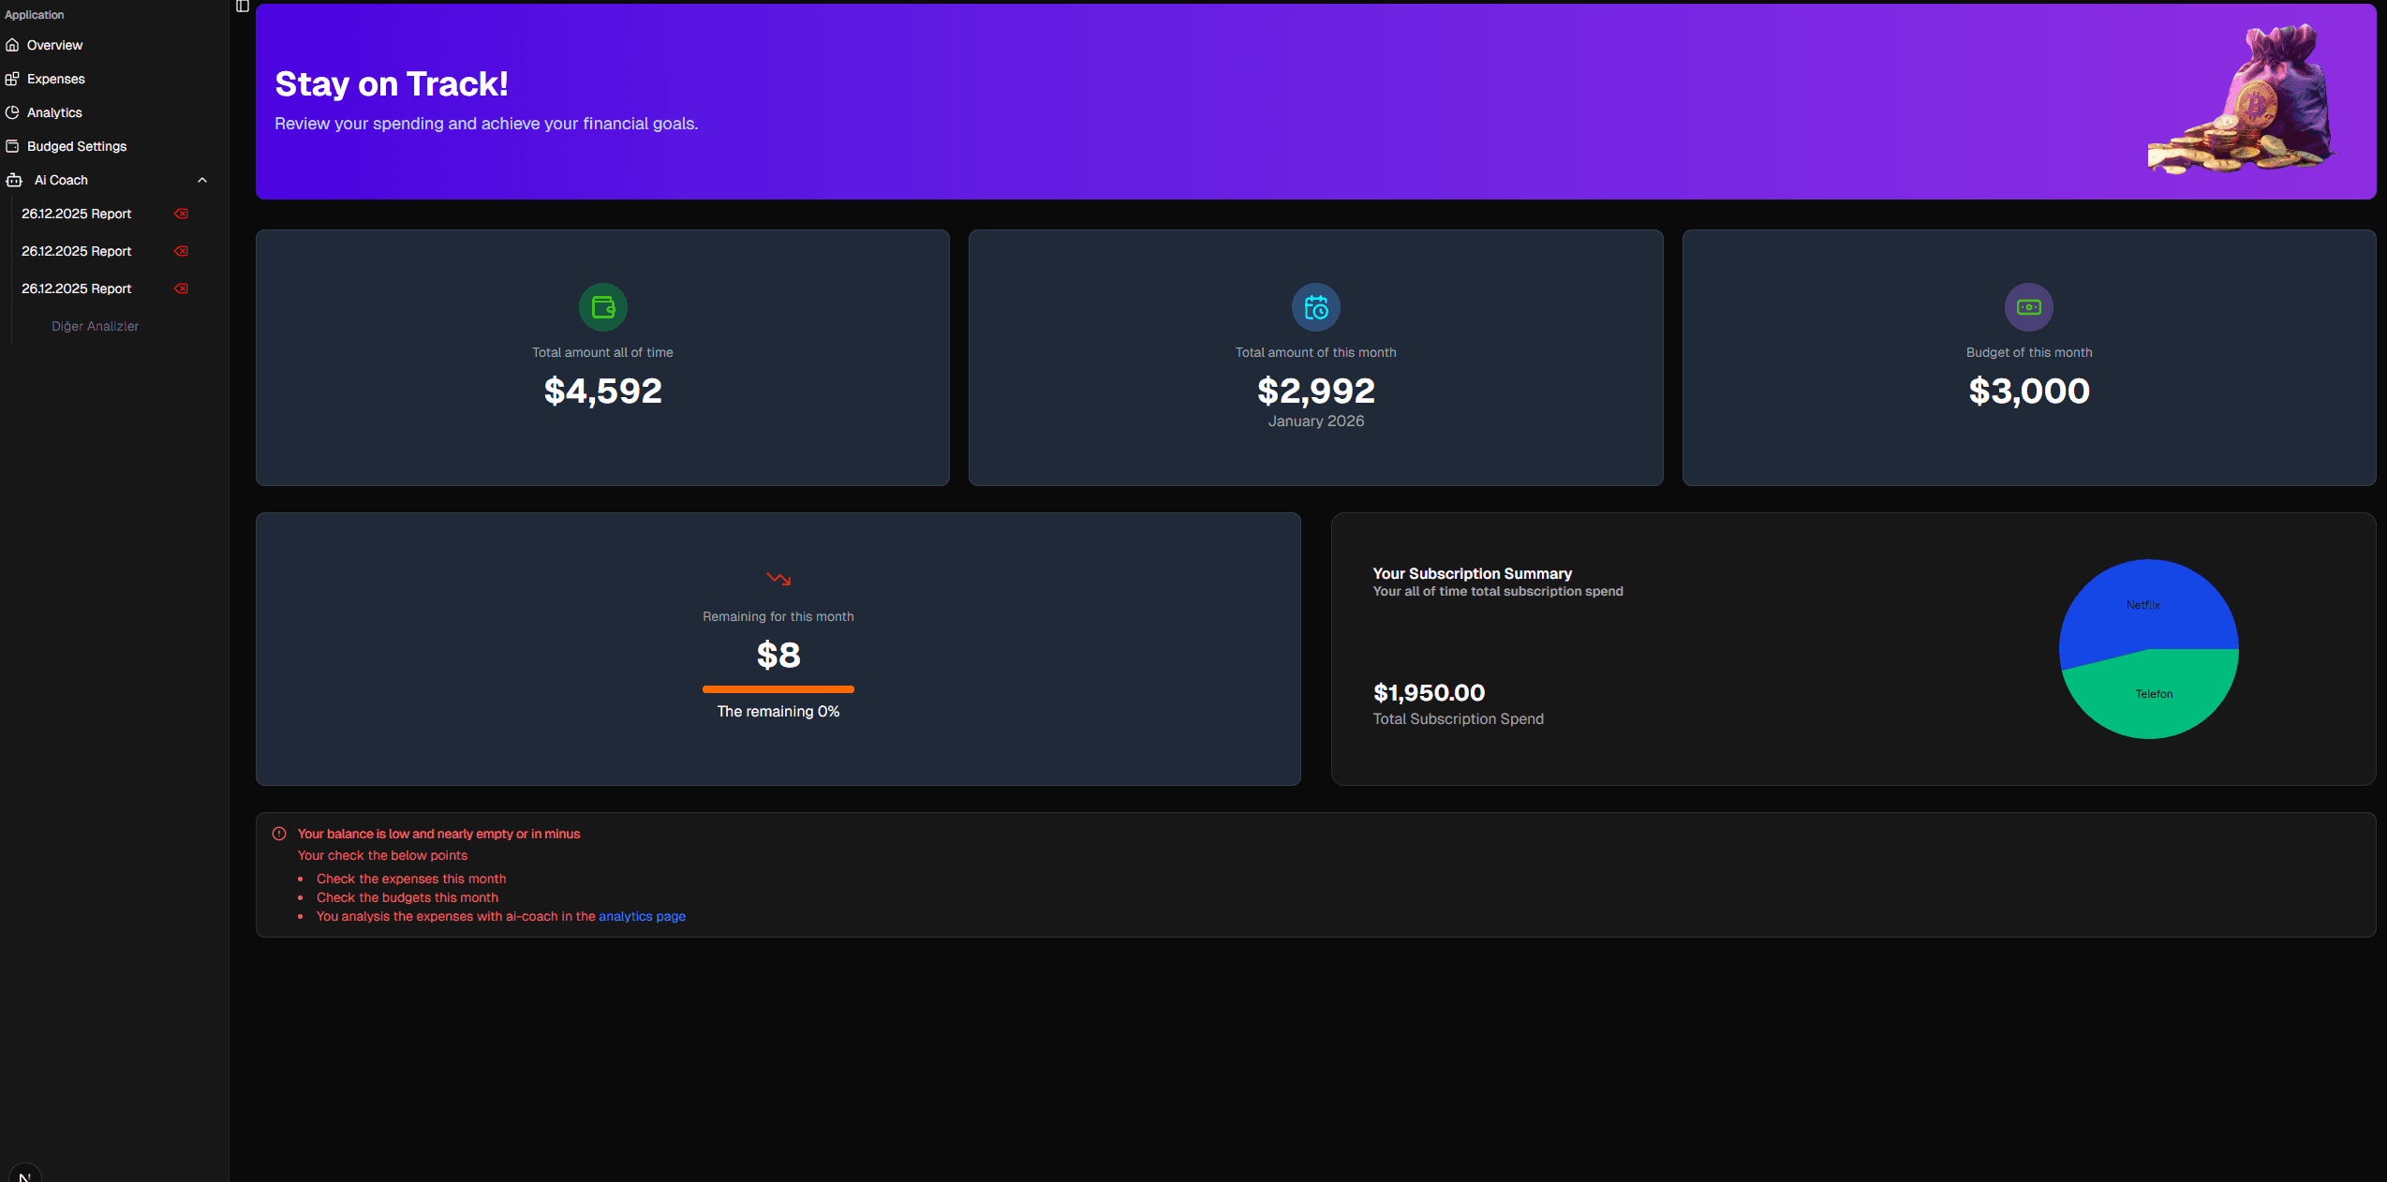Open the first 26.12.2025 Report

pos(77,214)
